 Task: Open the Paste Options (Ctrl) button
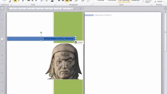[x=79, y=42]
